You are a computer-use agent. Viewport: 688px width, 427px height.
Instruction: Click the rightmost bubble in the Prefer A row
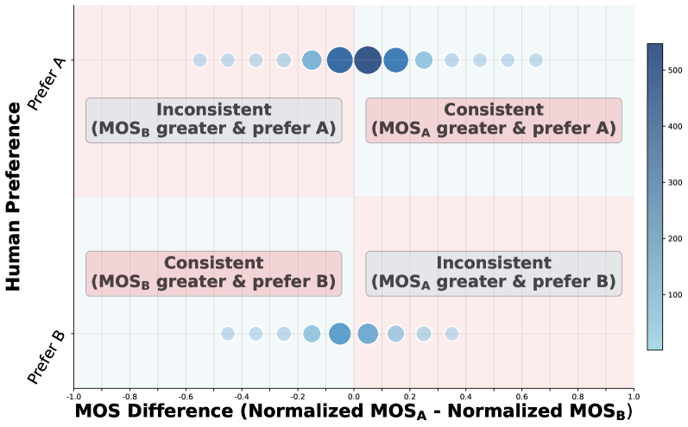point(535,60)
